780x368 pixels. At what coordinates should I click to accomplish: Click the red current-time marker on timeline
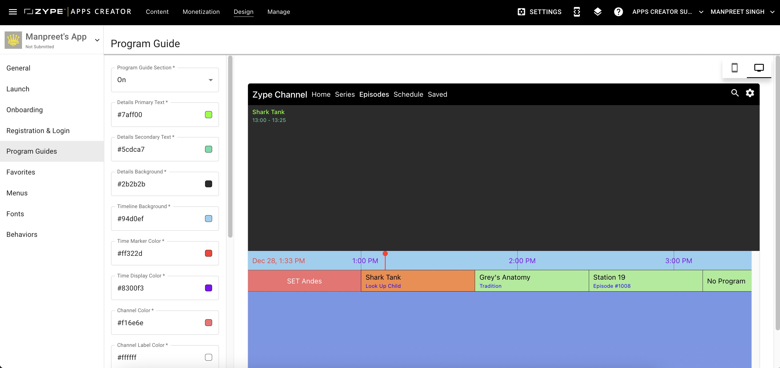click(x=385, y=260)
